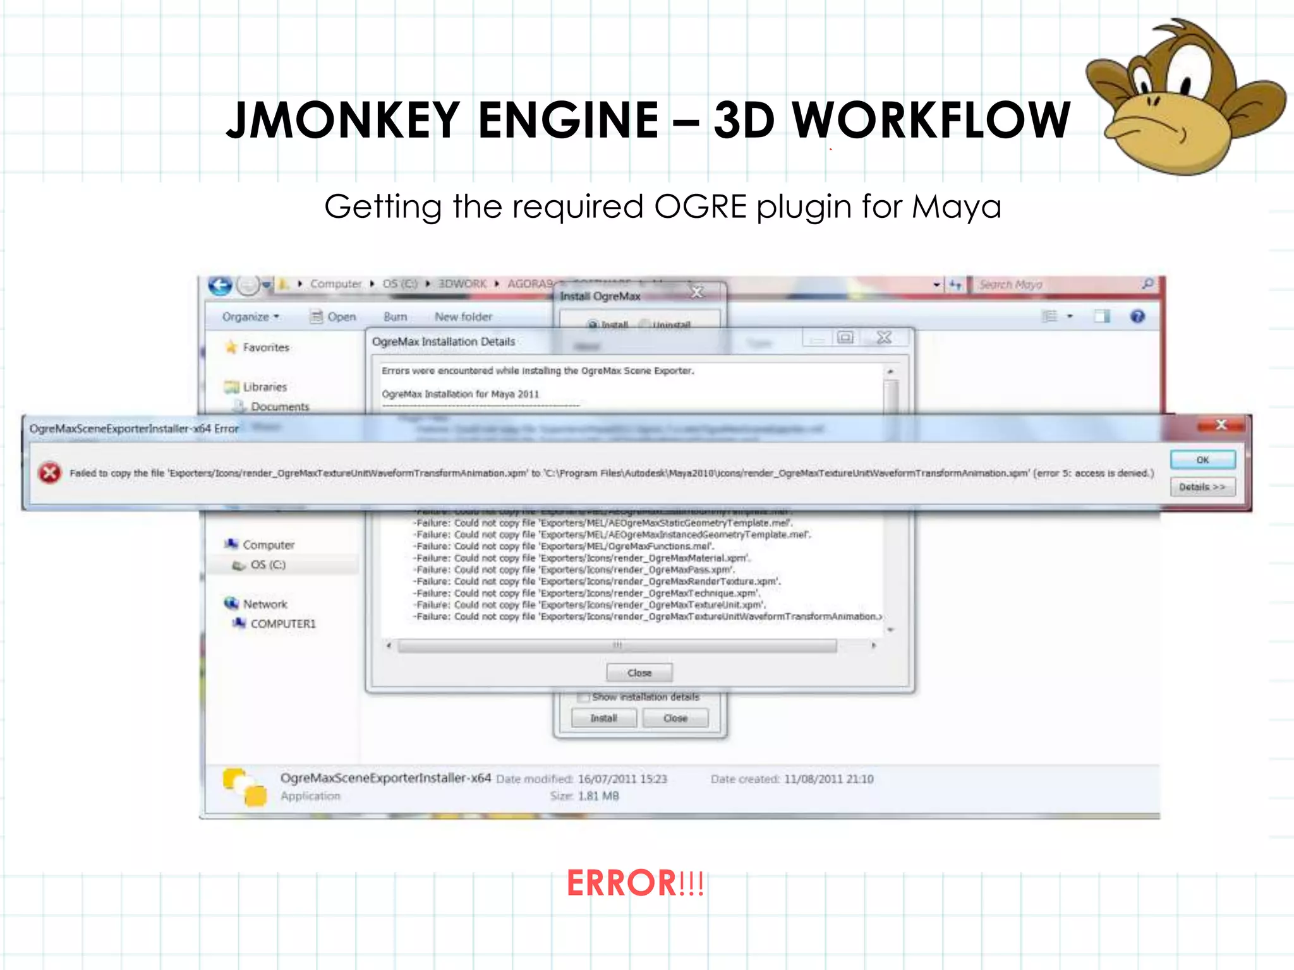
Task: Click the change view icon
Action: coord(1049,316)
